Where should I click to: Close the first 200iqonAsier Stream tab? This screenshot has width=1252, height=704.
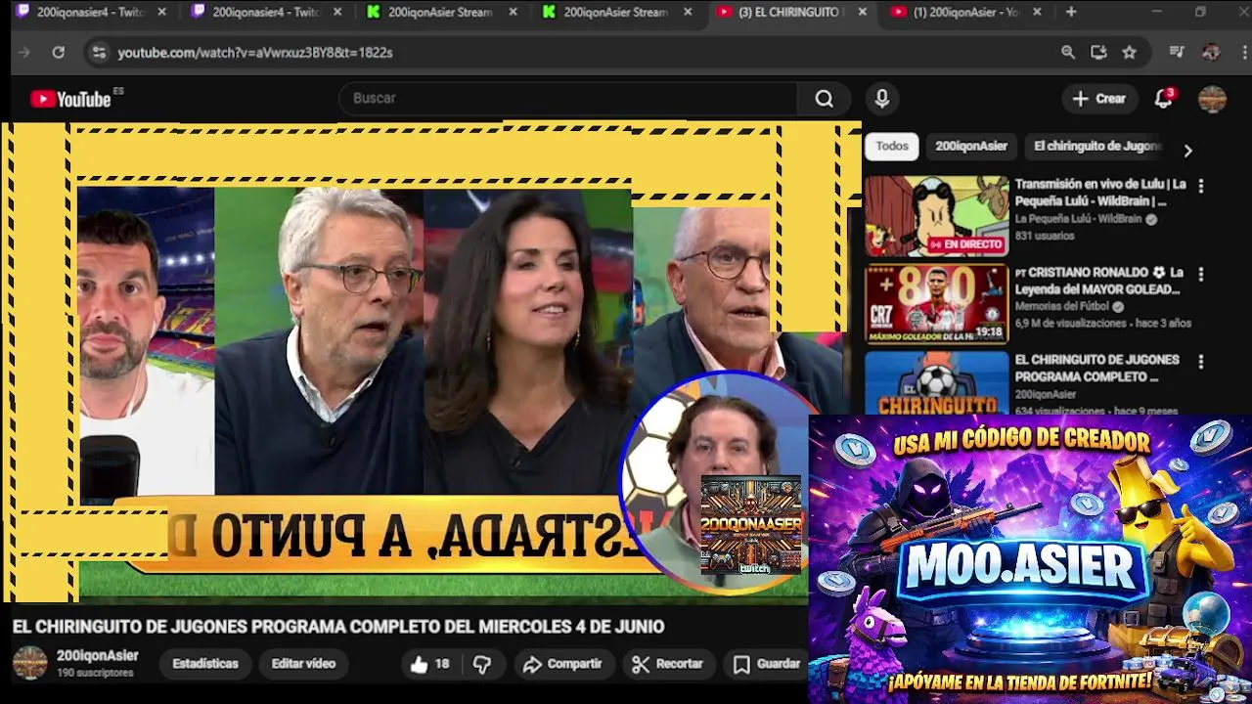(x=513, y=12)
